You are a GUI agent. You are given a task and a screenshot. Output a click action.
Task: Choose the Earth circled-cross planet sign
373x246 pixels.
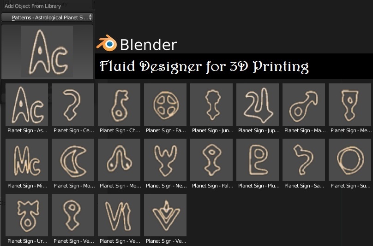pyautogui.click(x=165, y=105)
